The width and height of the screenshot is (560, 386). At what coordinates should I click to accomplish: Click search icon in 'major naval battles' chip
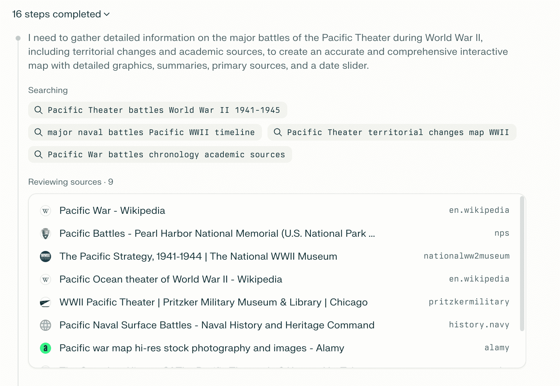click(x=39, y=132)
